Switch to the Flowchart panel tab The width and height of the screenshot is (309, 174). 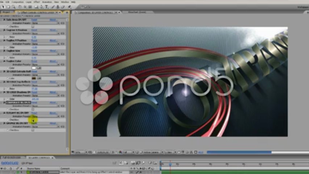pos(137,12)
